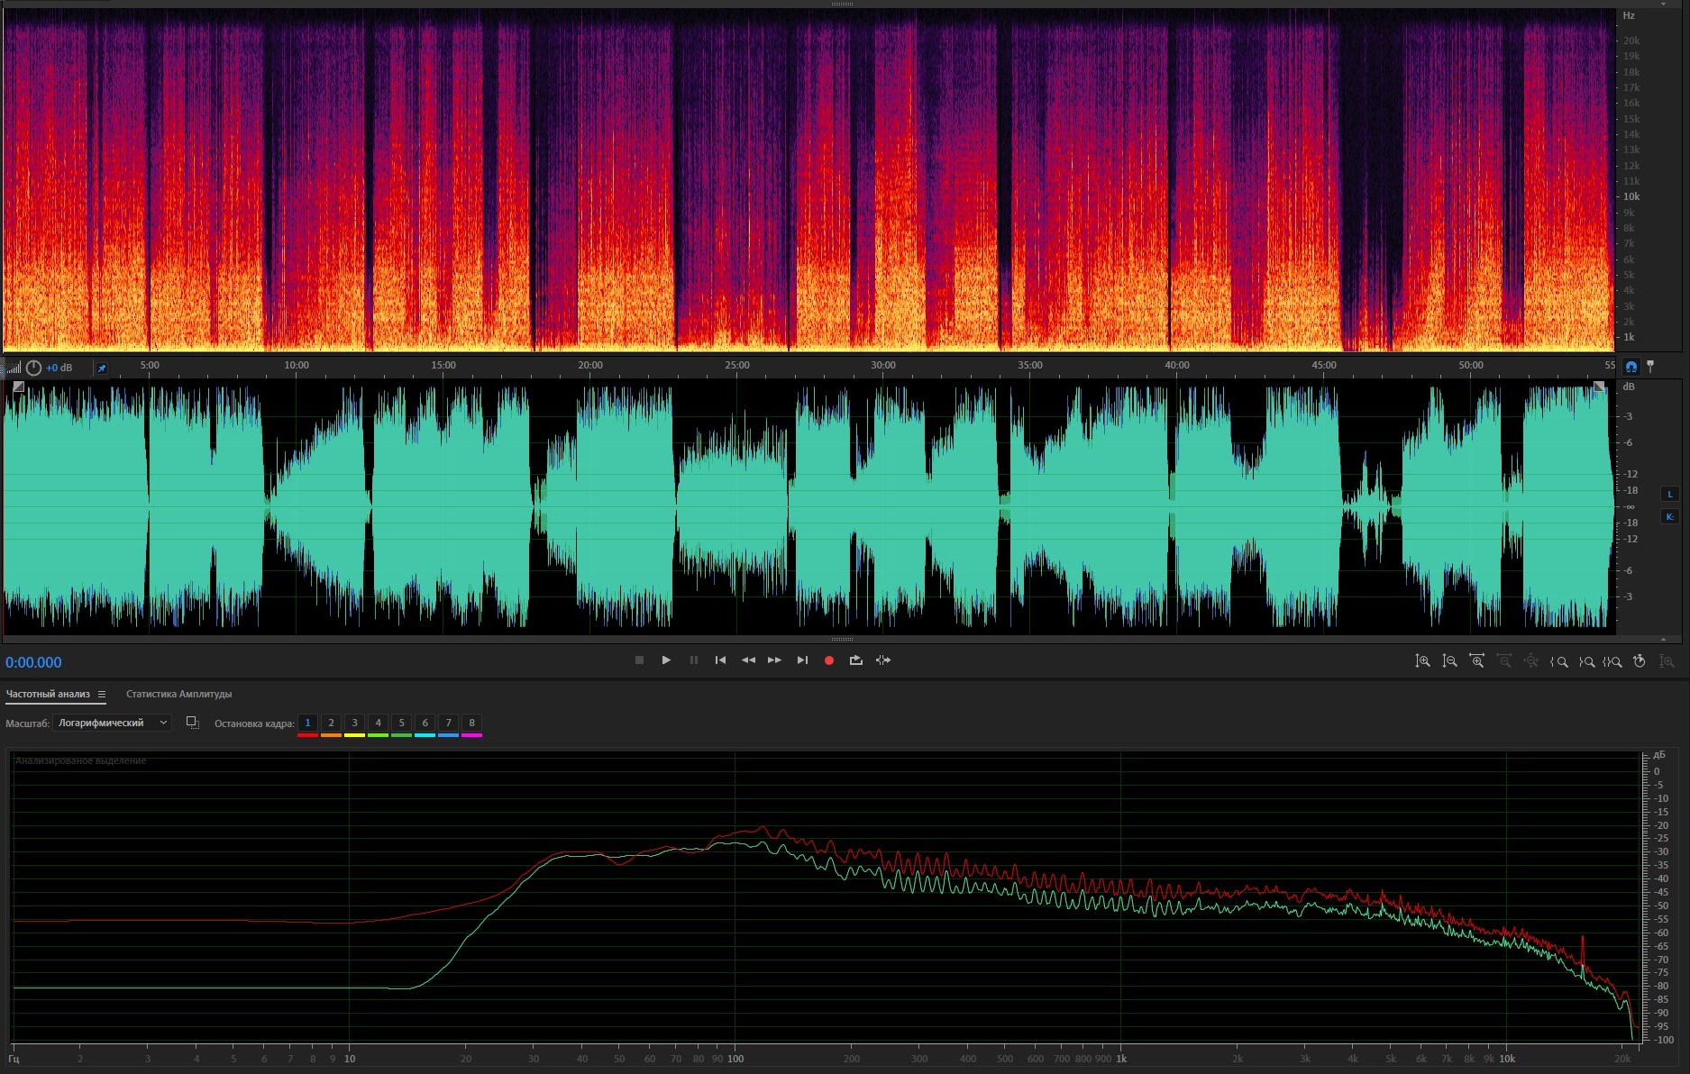This screenshot has width=1690, height=1074.
Task: Open the Масштаб Логарифмический dropdown
Action: [112, 723]
